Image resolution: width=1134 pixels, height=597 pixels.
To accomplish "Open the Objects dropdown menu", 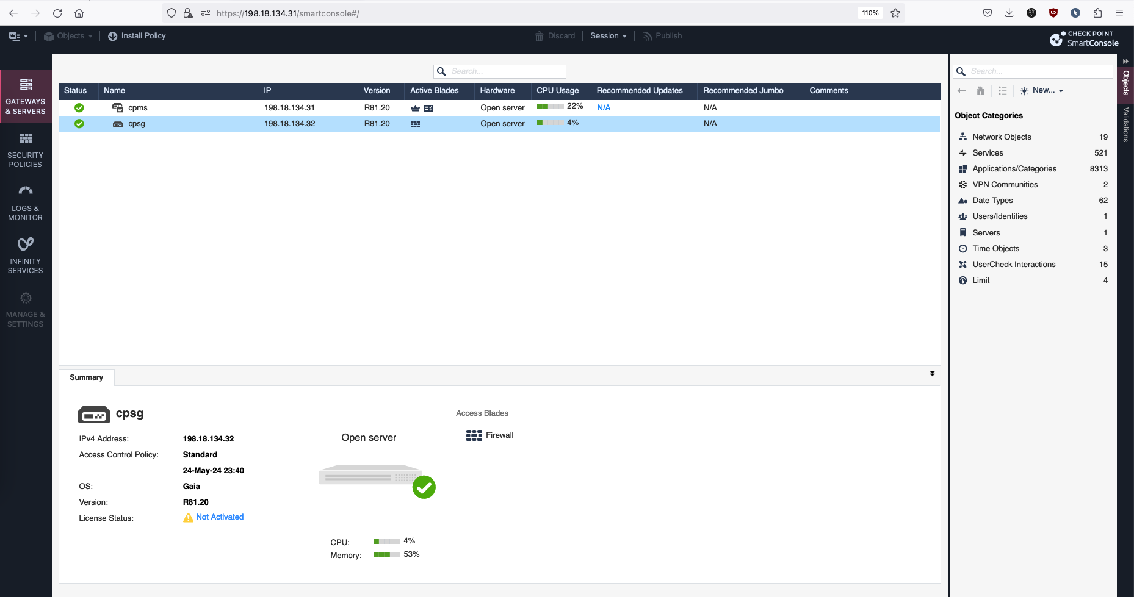I will (68, 36).
